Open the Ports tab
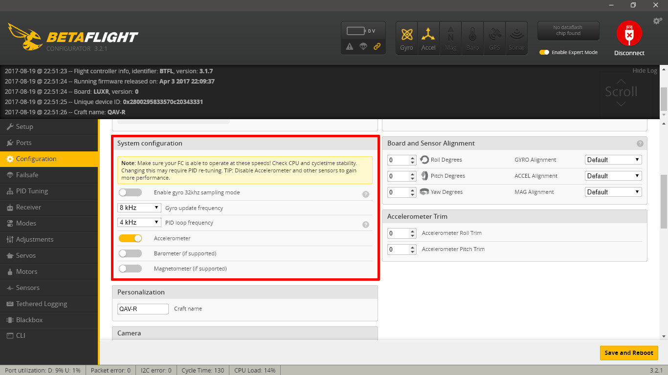 pos(49,143)
